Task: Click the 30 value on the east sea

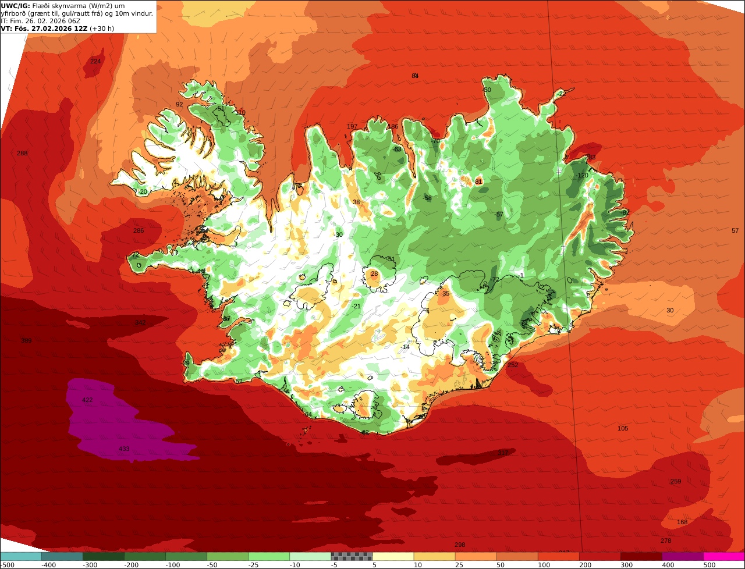Action: point(670,311)
